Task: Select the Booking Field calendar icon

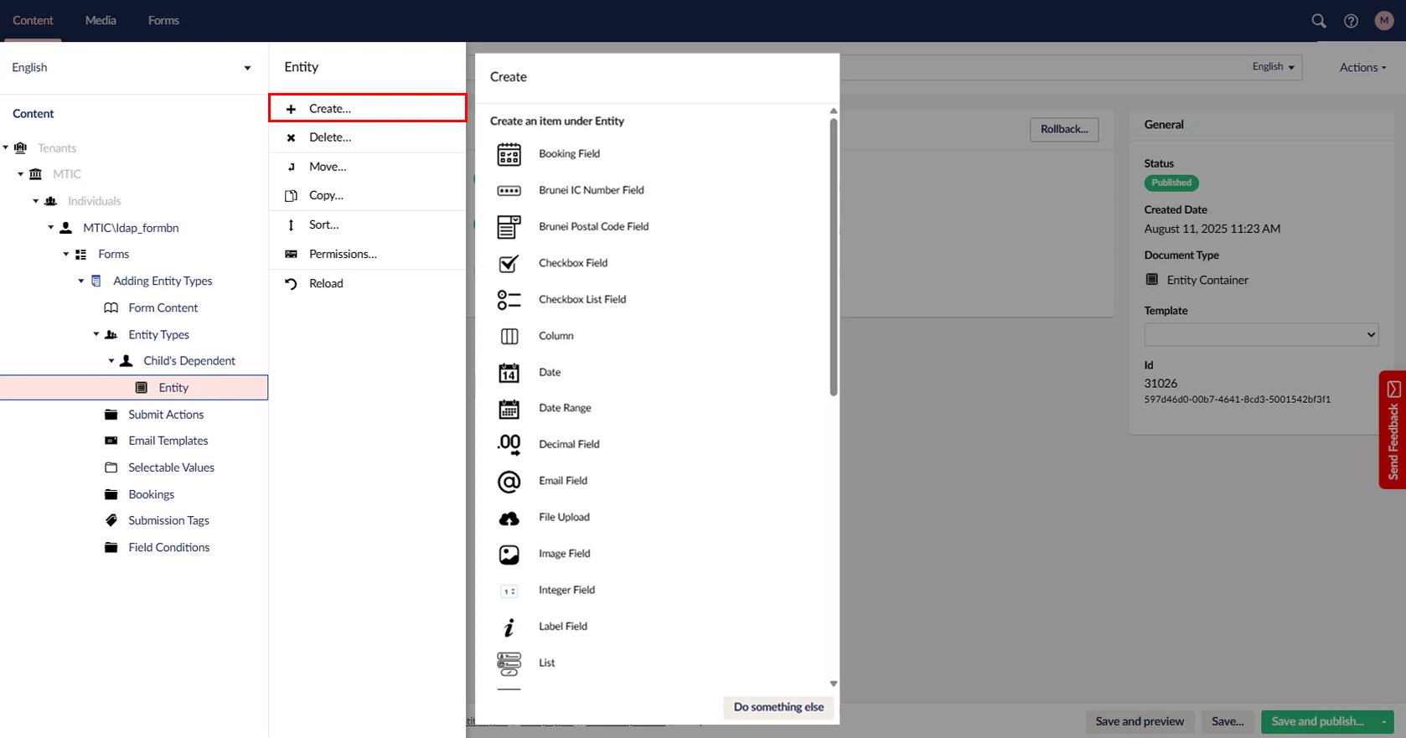Action: (509, 154)
